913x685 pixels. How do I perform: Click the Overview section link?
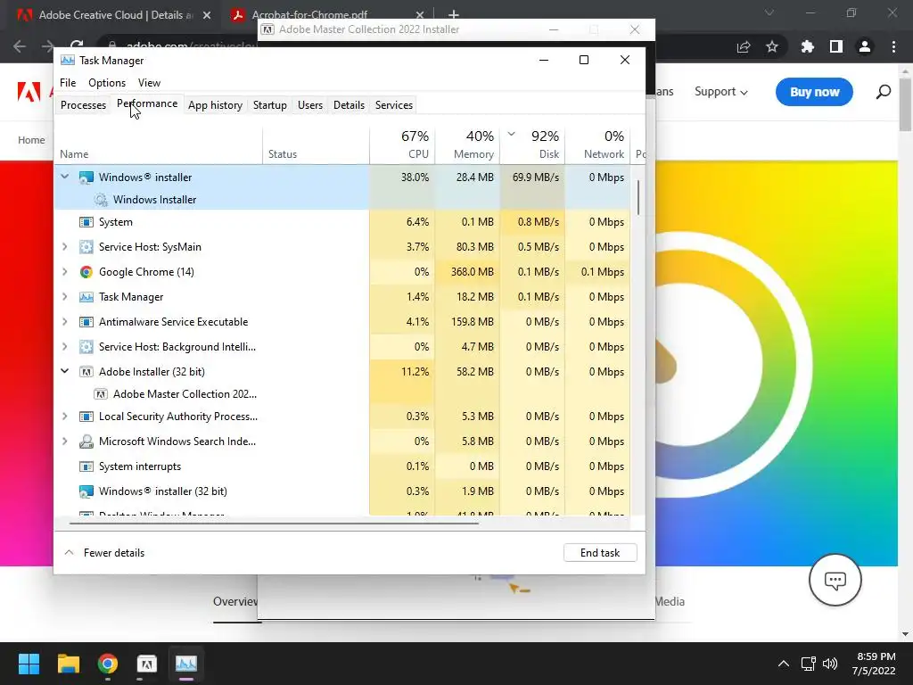point(235,602)
